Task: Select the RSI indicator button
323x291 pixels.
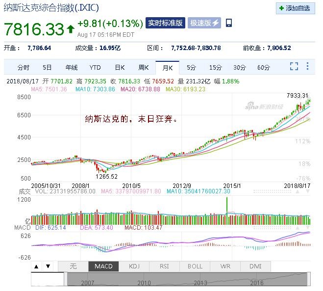Action: click(164, 266)
